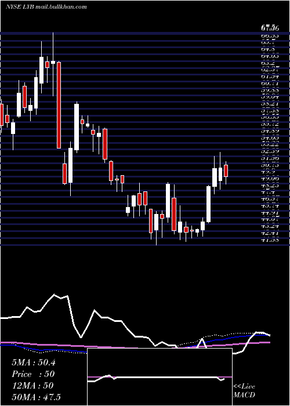290x406 pixels.
Task: Click the 60.71 price axis label
Action: [270, 84]
